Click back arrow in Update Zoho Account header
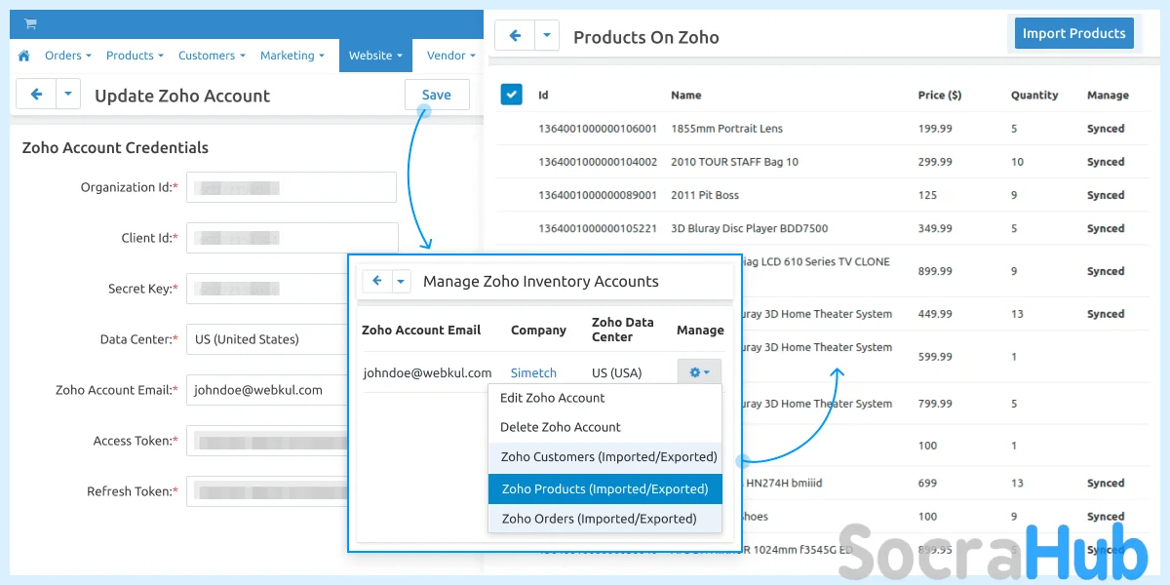The height and width of the screenshot is (585, 1170). pos(37,95)
